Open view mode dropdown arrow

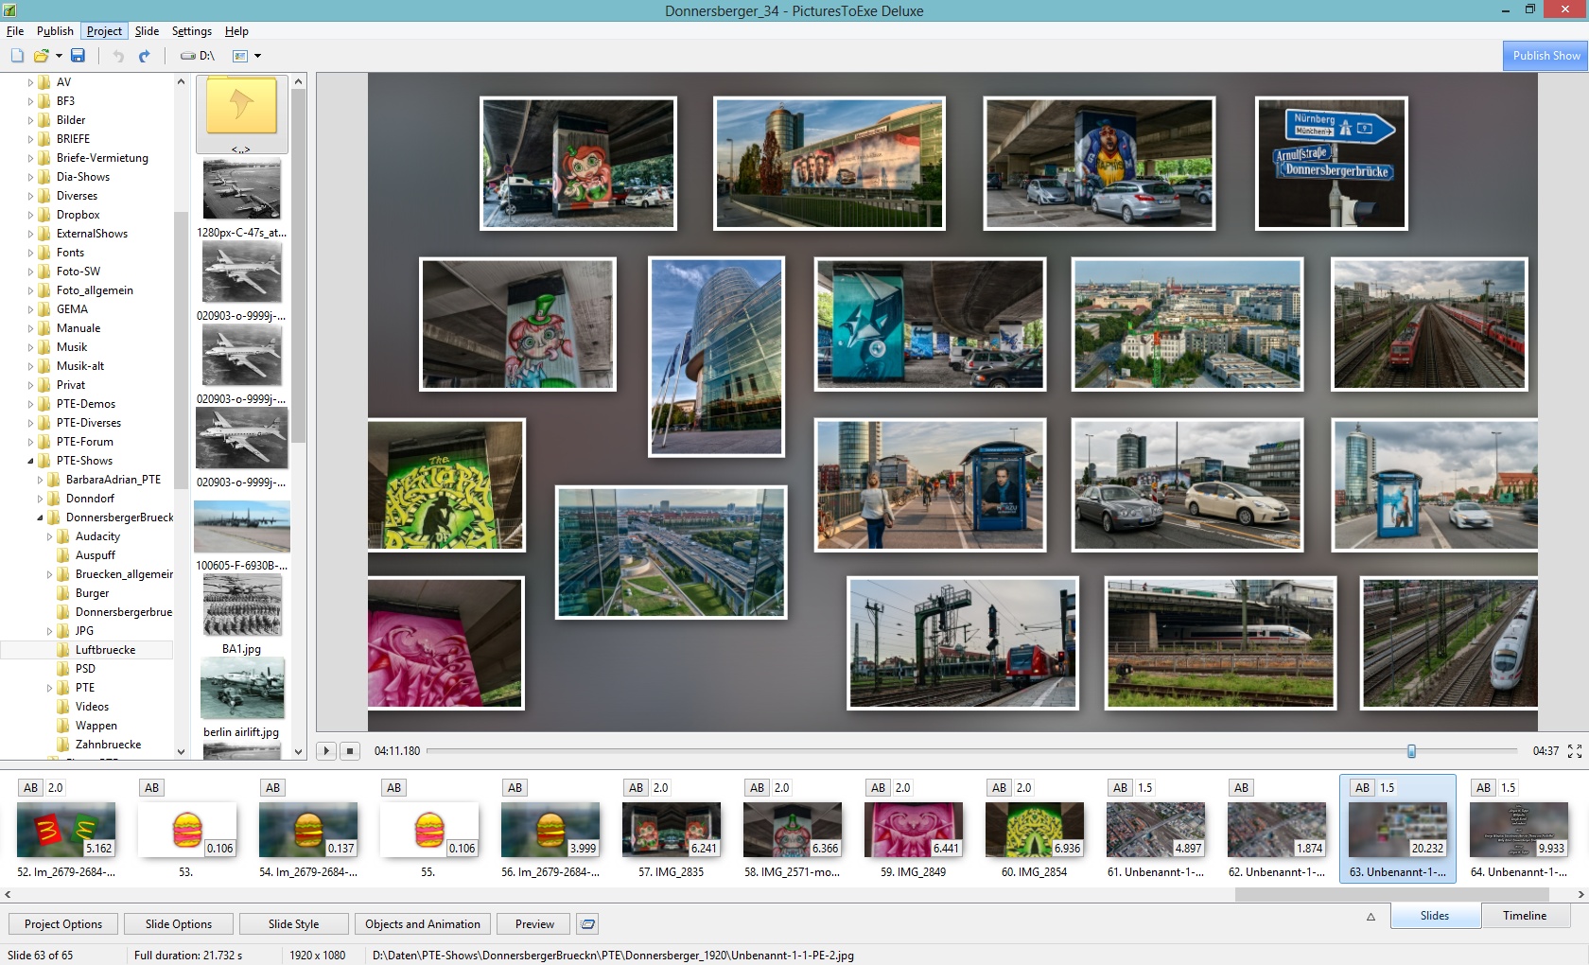point(257,56)
